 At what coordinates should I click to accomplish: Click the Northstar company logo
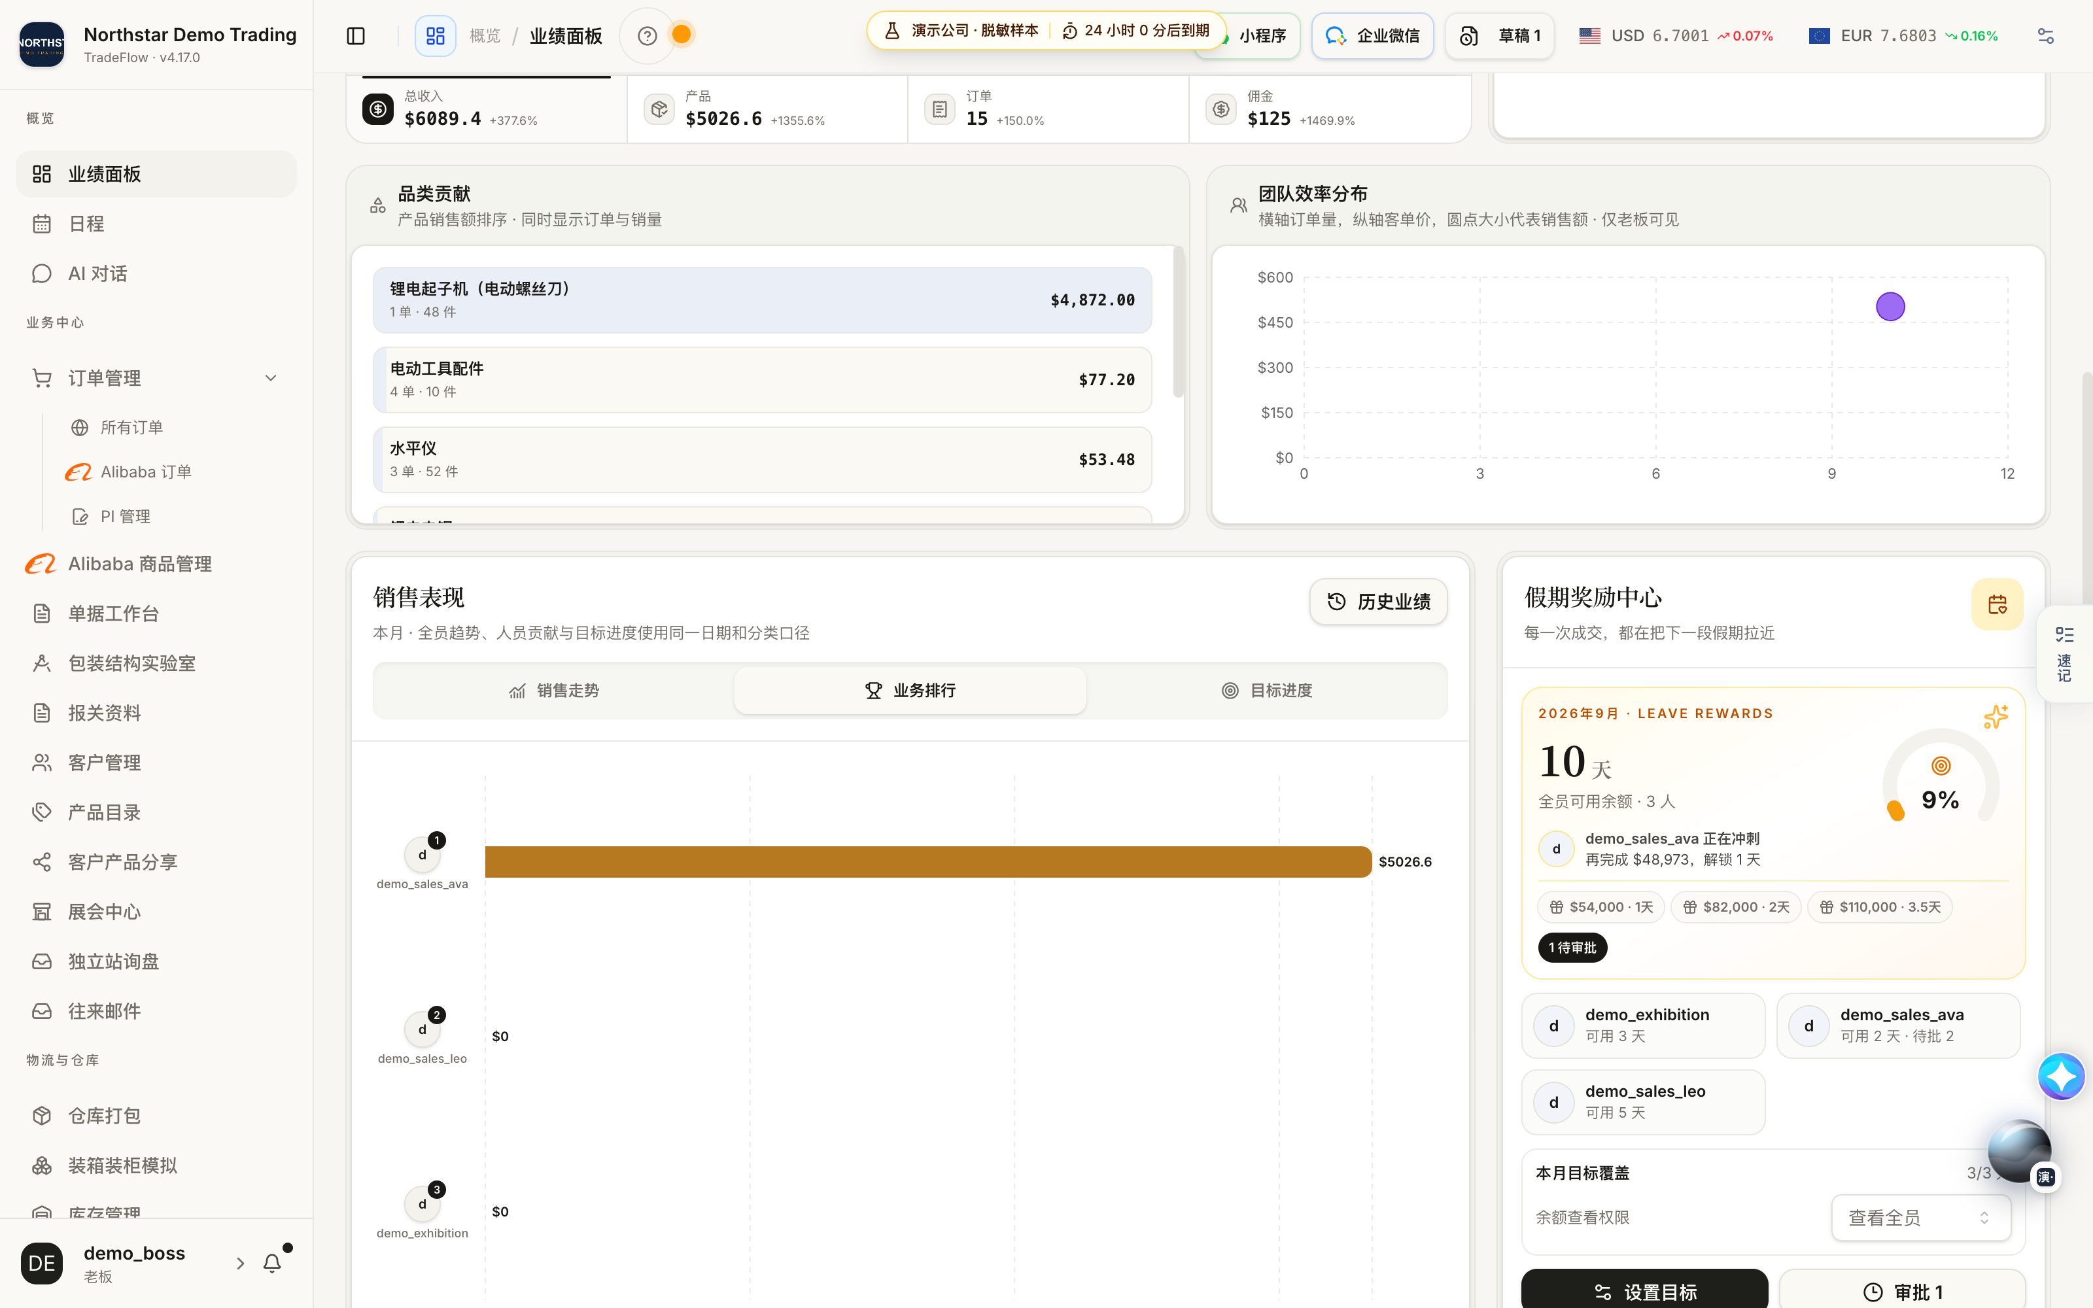(x=41, y=44)
